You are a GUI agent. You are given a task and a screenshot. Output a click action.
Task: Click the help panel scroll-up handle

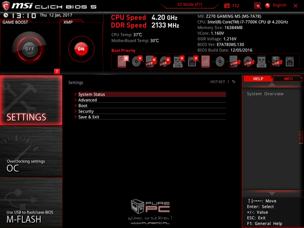272,84
